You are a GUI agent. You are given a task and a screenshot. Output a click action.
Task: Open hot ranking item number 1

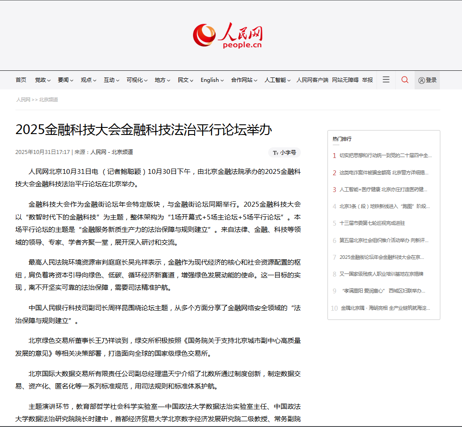pyautogui.click(x=385, y=155)
